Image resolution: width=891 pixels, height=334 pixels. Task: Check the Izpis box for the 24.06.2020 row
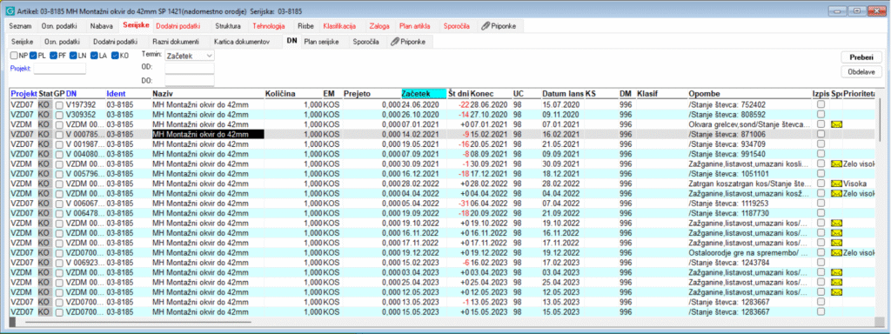821,104
